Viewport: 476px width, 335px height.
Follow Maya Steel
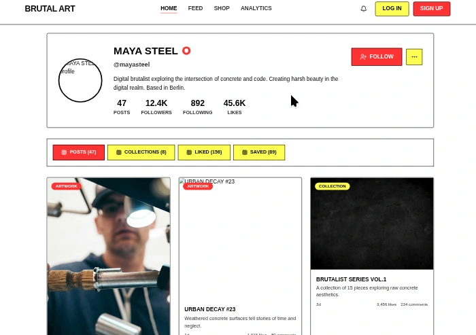point(377,57)
